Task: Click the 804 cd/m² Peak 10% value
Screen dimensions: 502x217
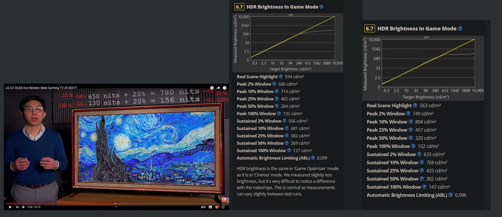Action: (427, 121)
